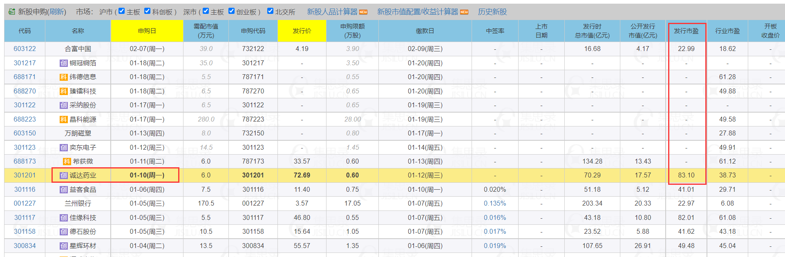Click the 创 badge beside 诚达药业
Screen dimensions: 785x257
[x=63, y=175]
